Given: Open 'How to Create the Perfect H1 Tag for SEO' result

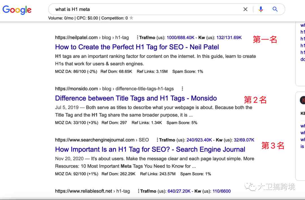Looking at the screenshot, I should point(137,47).
